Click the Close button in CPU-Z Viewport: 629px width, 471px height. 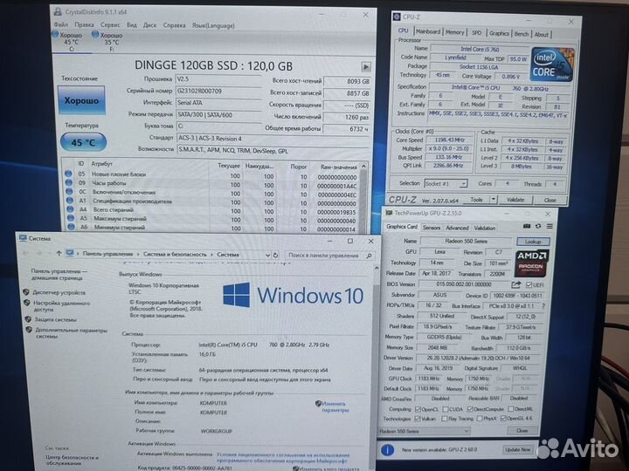[550, 200]
